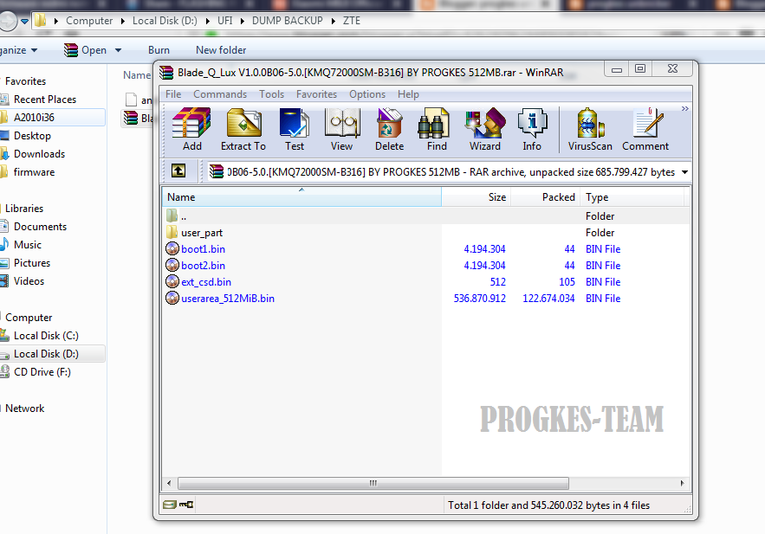Image resolution: width=765 pixels, height=534 pixels.
Task: Click the WinRAR horizontal scrollbar thumb
Action: pyautogui.click(x=373, y=483)
